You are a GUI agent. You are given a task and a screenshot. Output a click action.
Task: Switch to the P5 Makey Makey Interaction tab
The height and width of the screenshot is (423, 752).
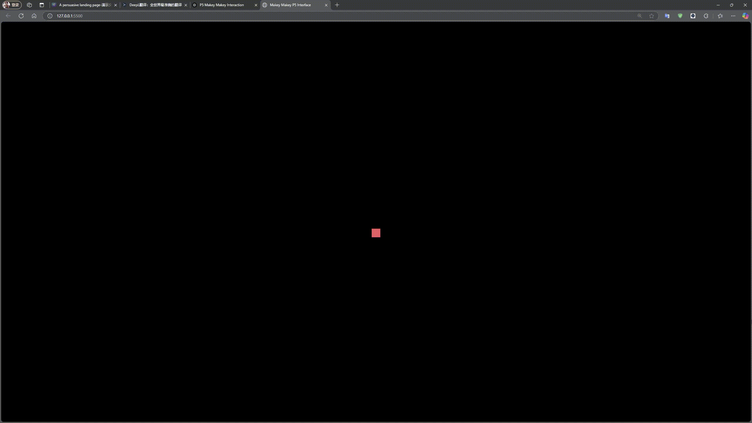click(221, 5)
